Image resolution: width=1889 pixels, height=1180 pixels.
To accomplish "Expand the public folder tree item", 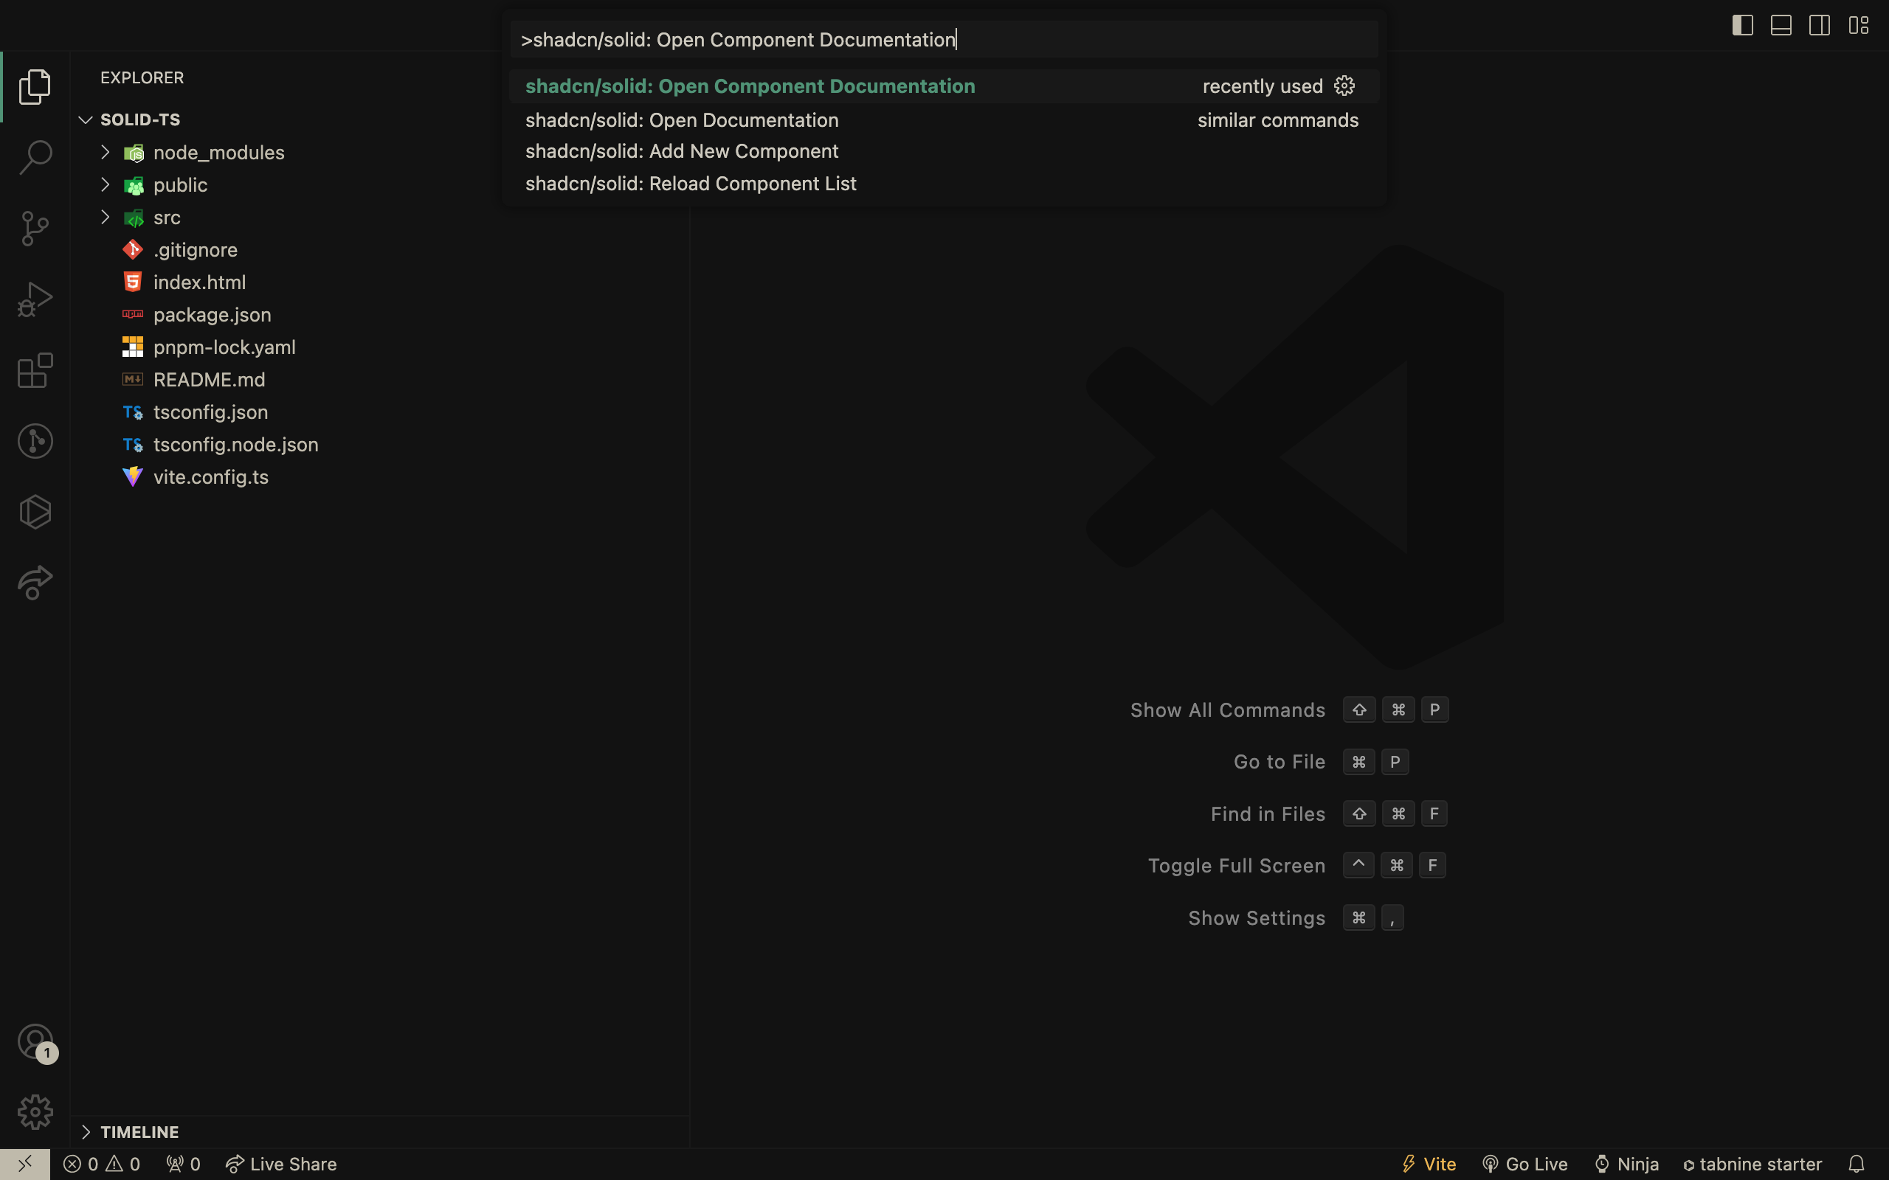I will click(x=106, y=185).
